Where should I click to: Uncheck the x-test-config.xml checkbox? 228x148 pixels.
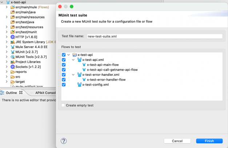click(64, 85)
